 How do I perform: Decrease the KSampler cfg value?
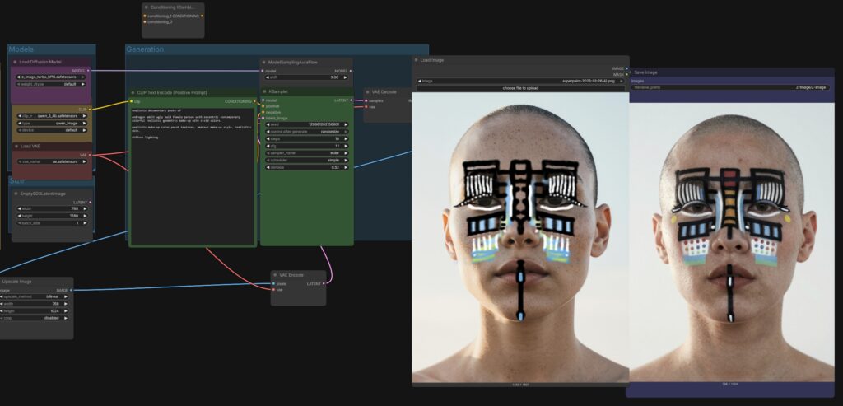point(268,146)
